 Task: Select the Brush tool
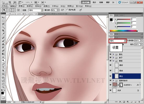click(3, 41)
